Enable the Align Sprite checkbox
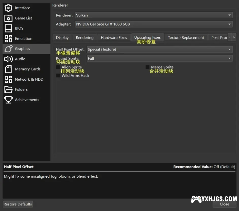The image size is (239, 211). (x=58, y=67)
